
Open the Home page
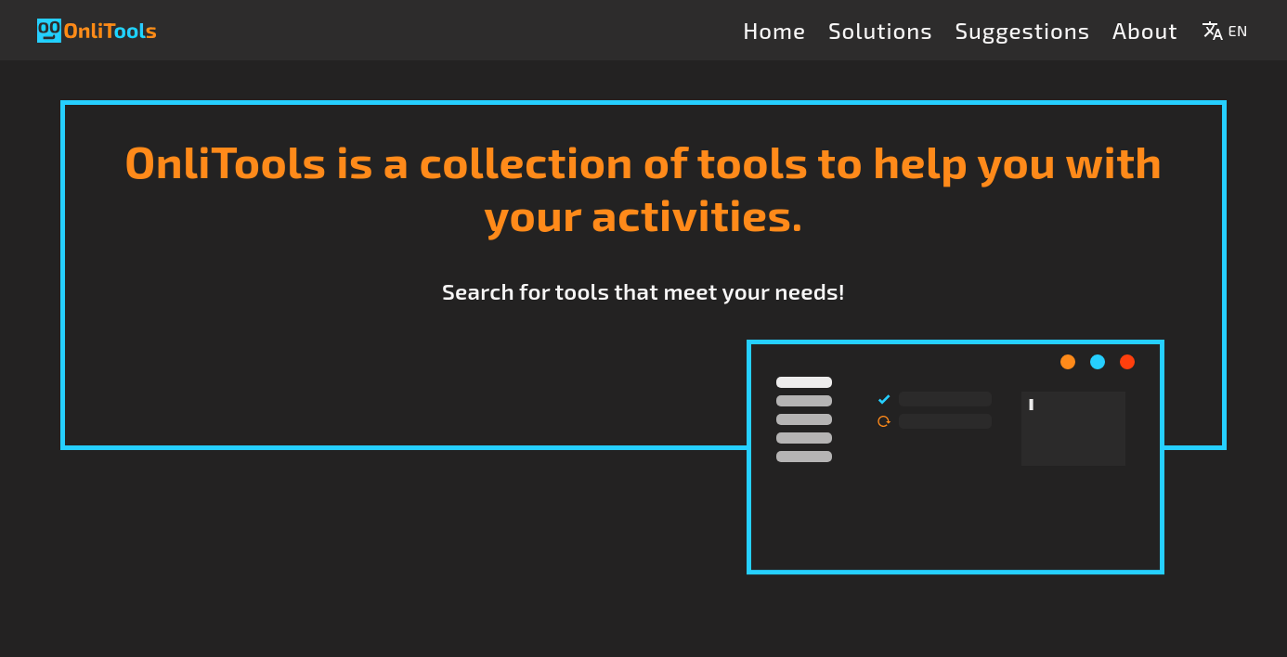coord(773,32)
